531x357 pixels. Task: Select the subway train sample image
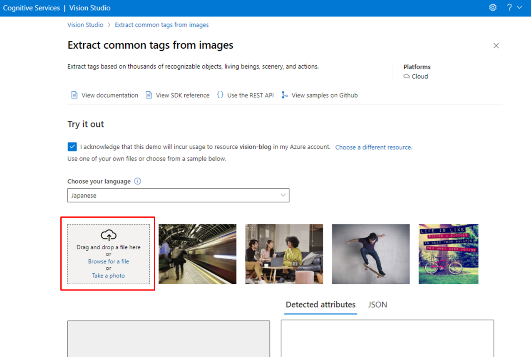pyautogui.click(x=198, y=254)
